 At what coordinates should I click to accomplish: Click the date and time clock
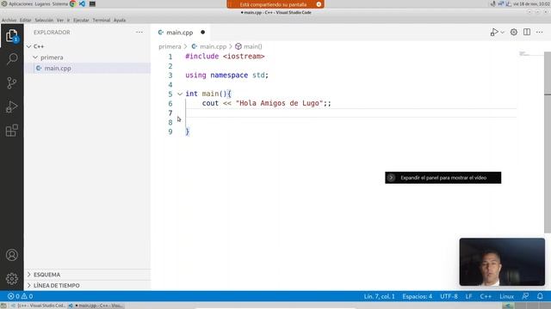[x=531, y=3]
